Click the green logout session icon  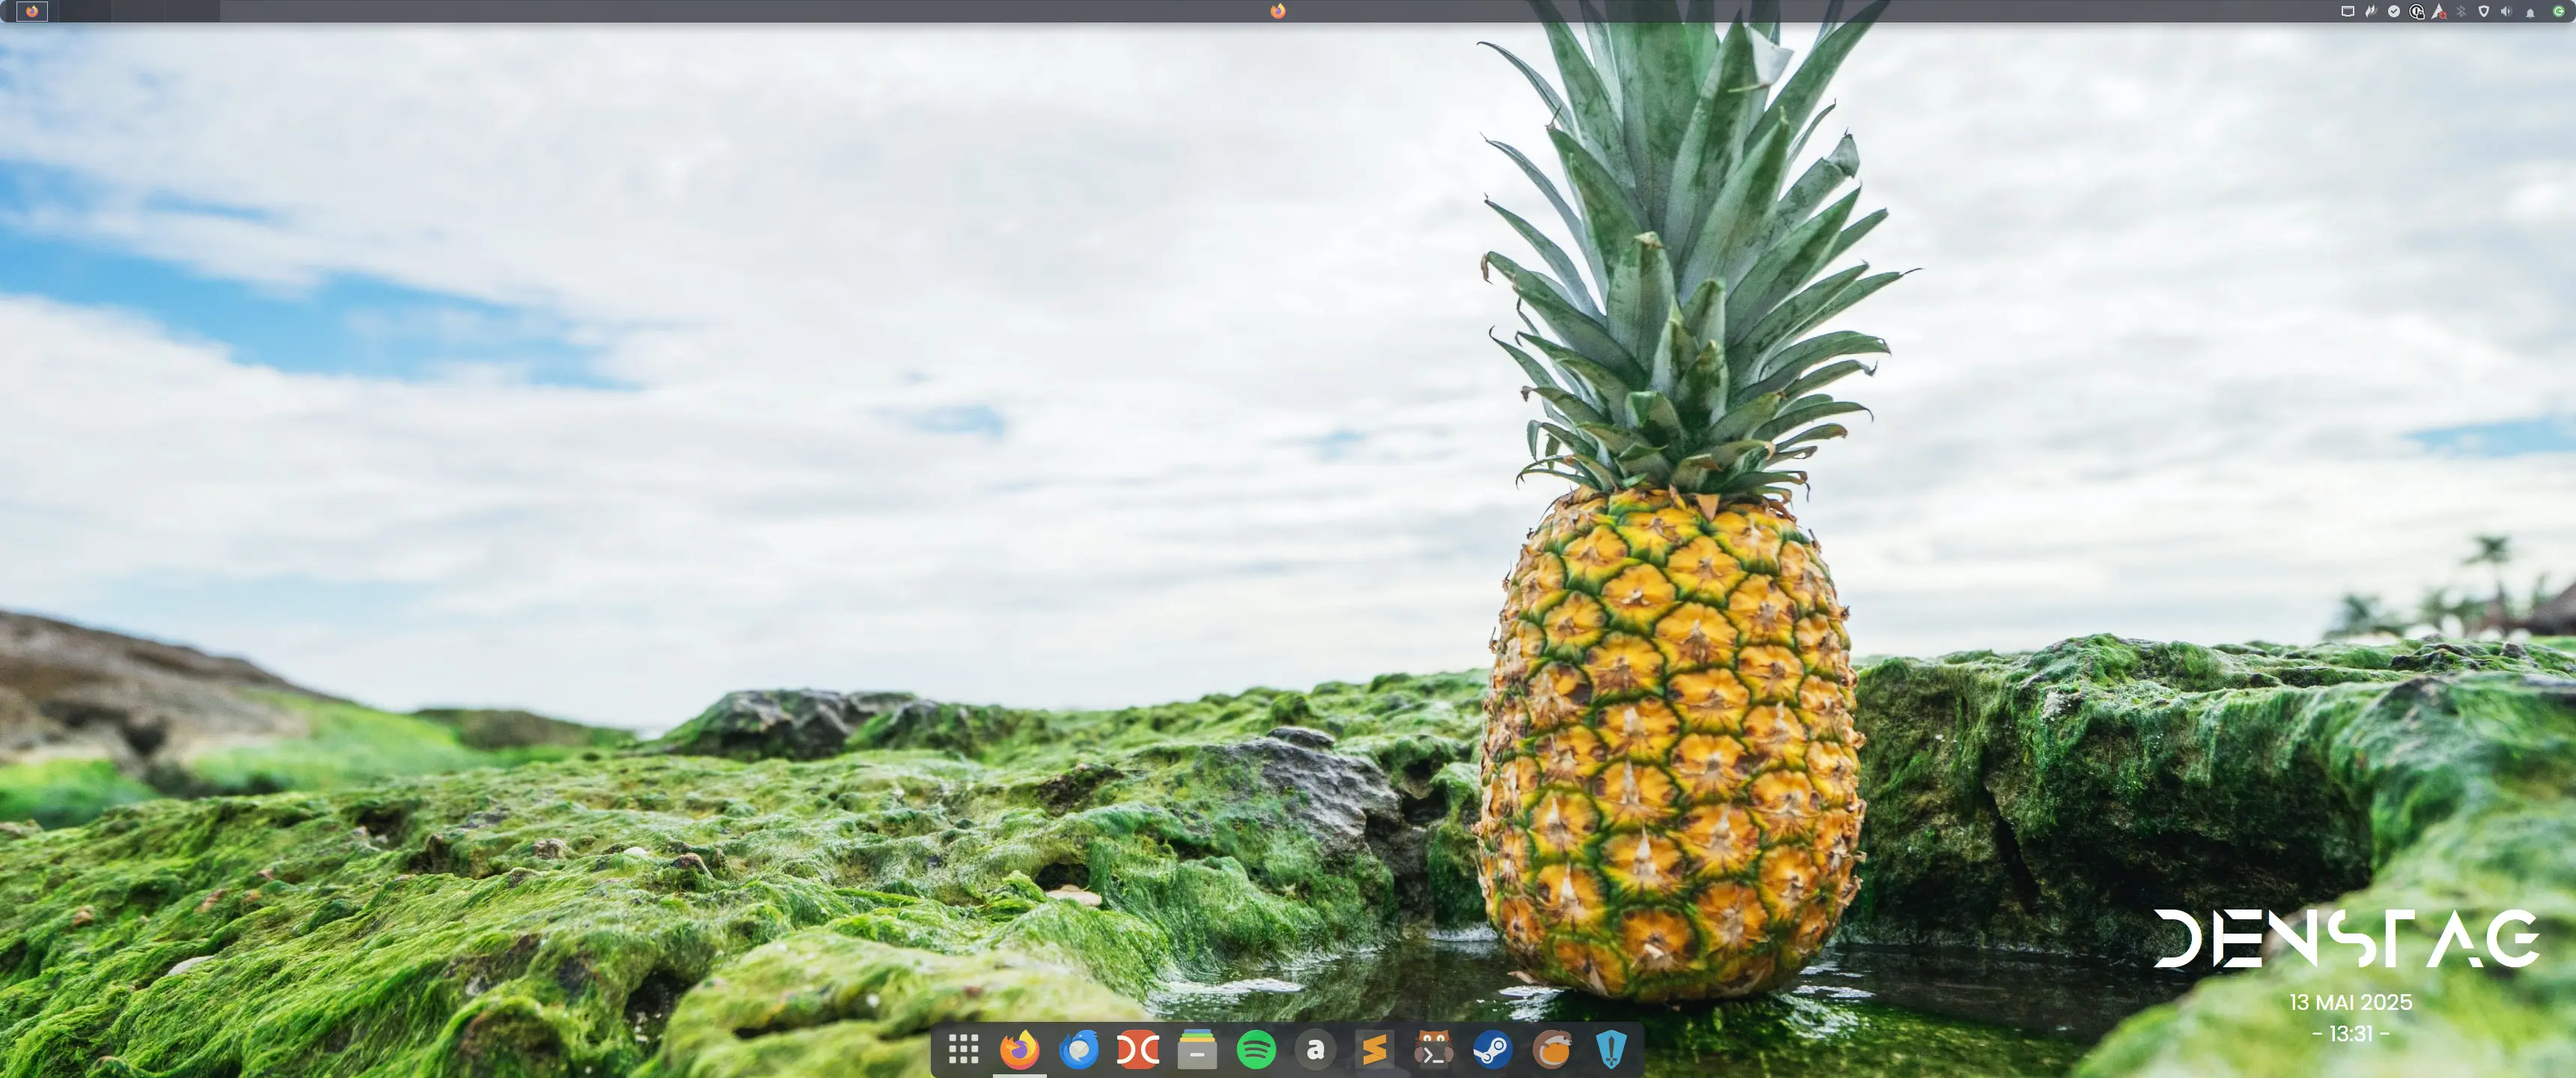pos(2558,11)
